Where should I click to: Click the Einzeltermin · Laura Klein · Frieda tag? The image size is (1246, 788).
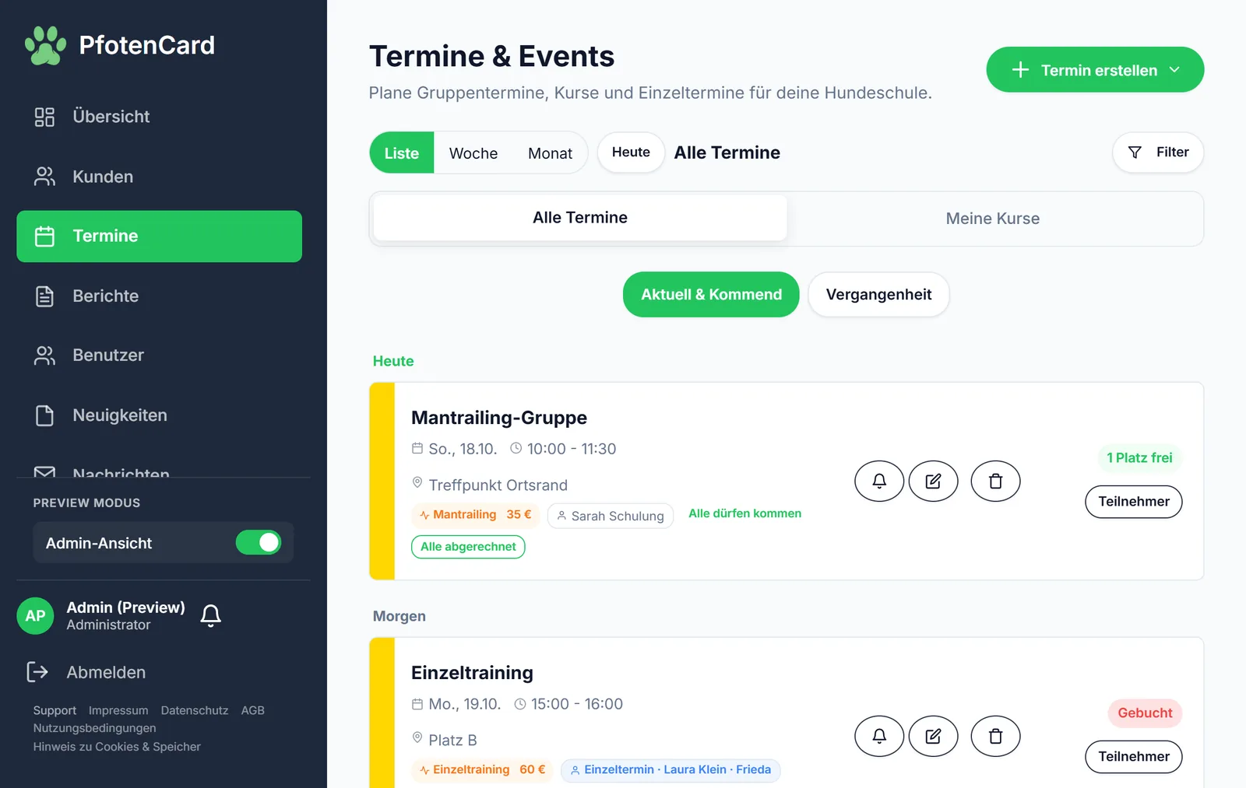pos(671,770)
